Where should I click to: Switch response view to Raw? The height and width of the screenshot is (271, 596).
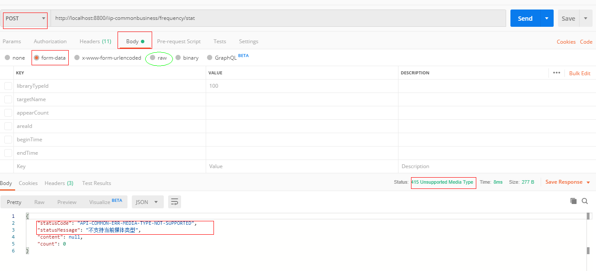[x=39, y=202]
